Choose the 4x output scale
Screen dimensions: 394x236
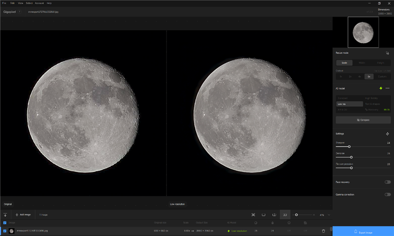[360, 77]
